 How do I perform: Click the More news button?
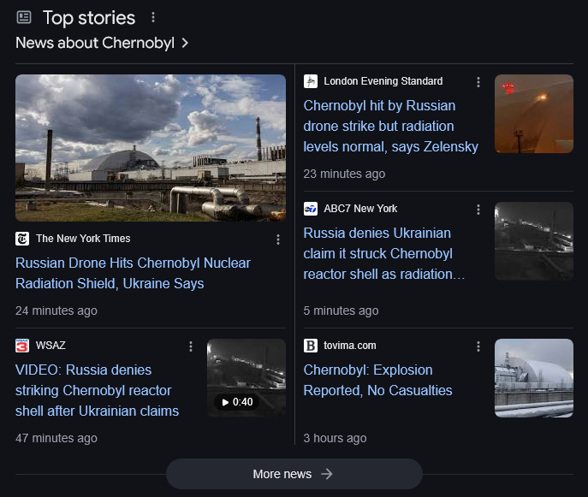point(294,474)
